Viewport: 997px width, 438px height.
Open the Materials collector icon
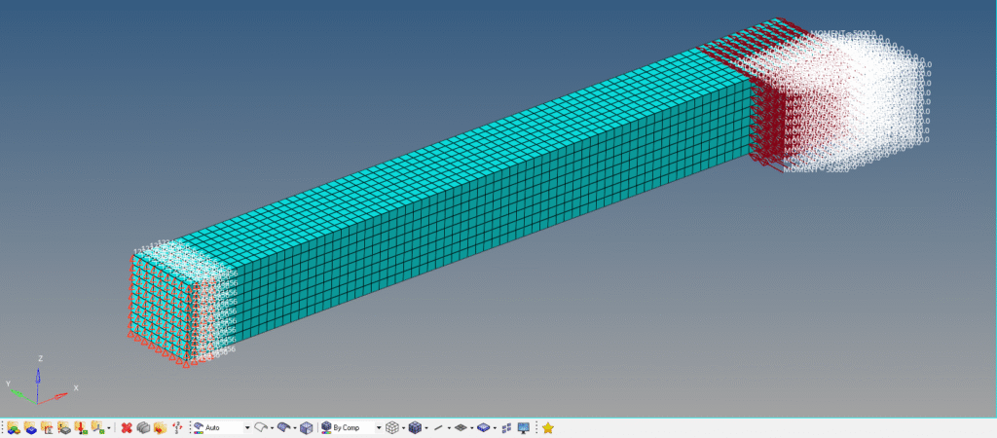(47, 428)
